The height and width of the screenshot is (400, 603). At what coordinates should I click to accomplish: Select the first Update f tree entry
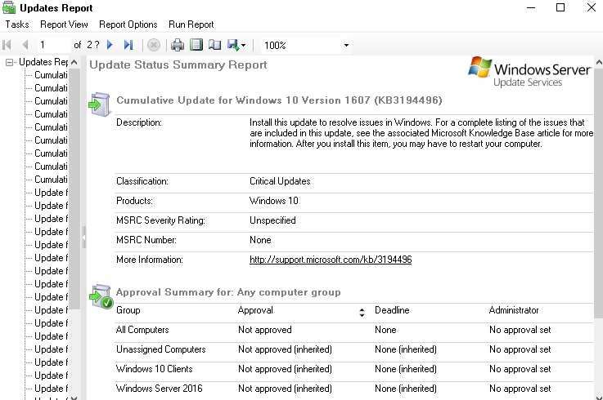pyautogui.click(x=51, y=193)
